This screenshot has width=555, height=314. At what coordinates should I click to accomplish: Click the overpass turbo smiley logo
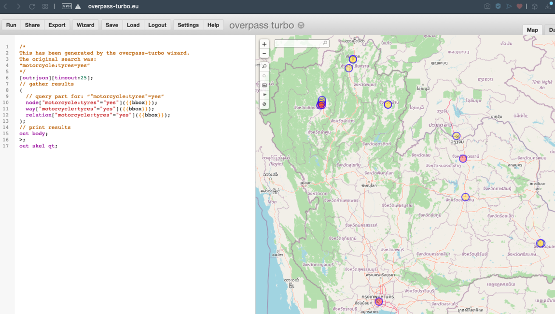300,25
